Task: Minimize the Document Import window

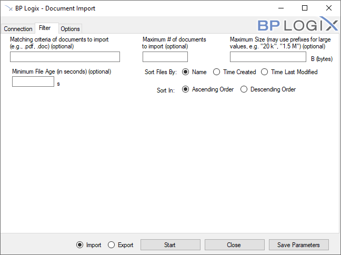Action: [x=280, y=8]
